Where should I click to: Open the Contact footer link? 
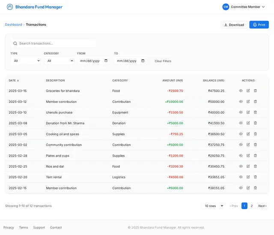tap(56, 227)
